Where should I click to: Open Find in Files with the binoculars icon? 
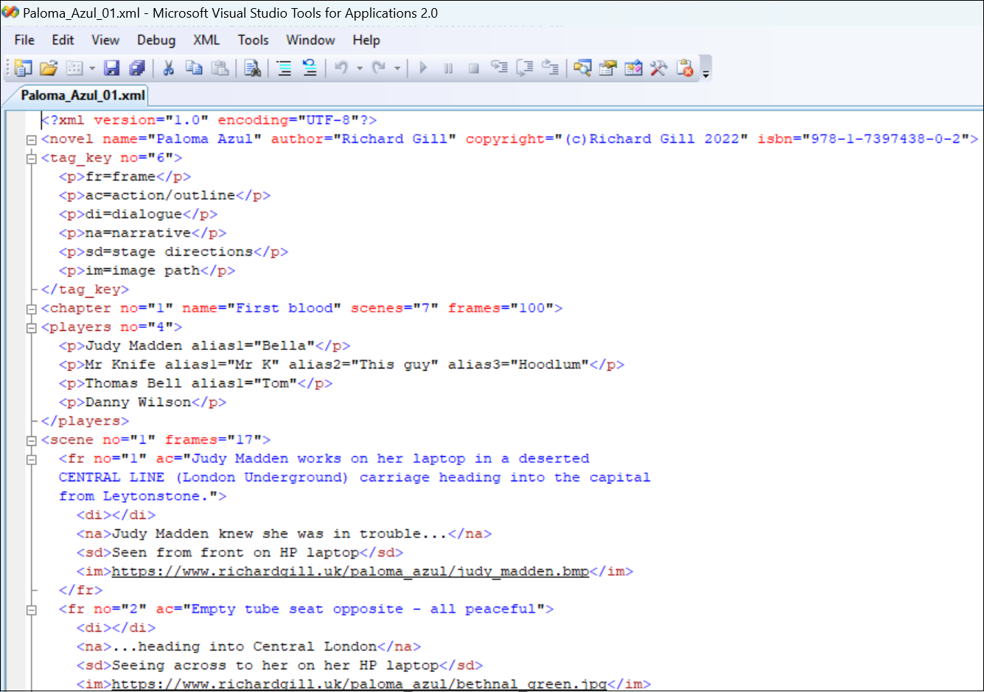[x=252, y=68]
